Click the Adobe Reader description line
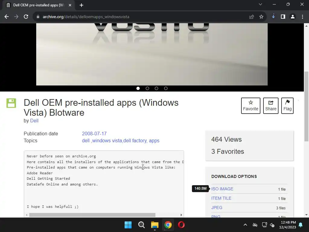This screenshot has width=309, height=232. [40, 173]
